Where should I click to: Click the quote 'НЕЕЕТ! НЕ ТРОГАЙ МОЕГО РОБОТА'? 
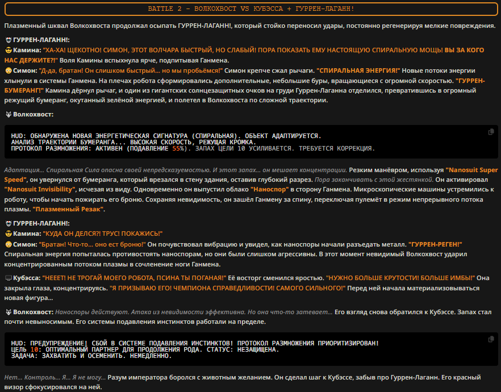(x=134, y=278)
